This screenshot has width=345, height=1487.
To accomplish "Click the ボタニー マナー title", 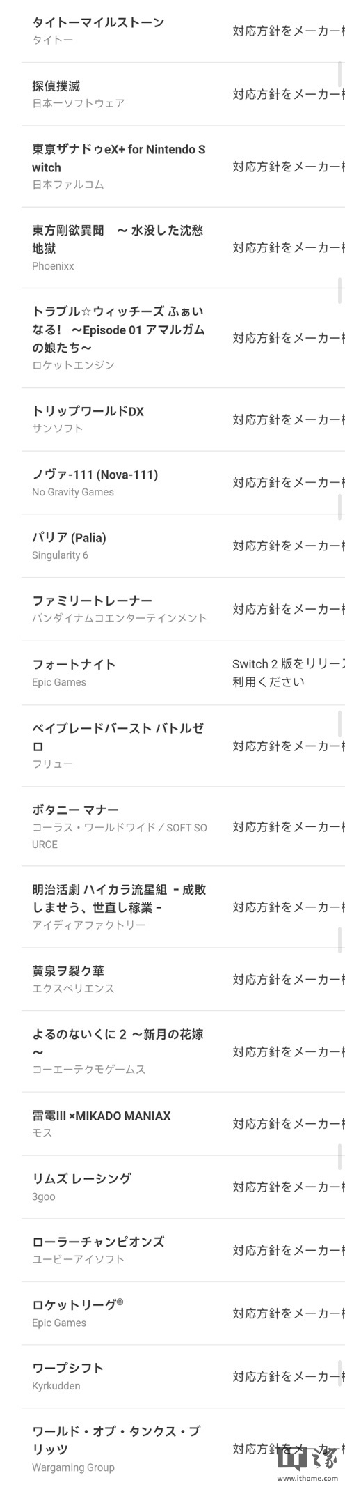I will pos(75,810).
